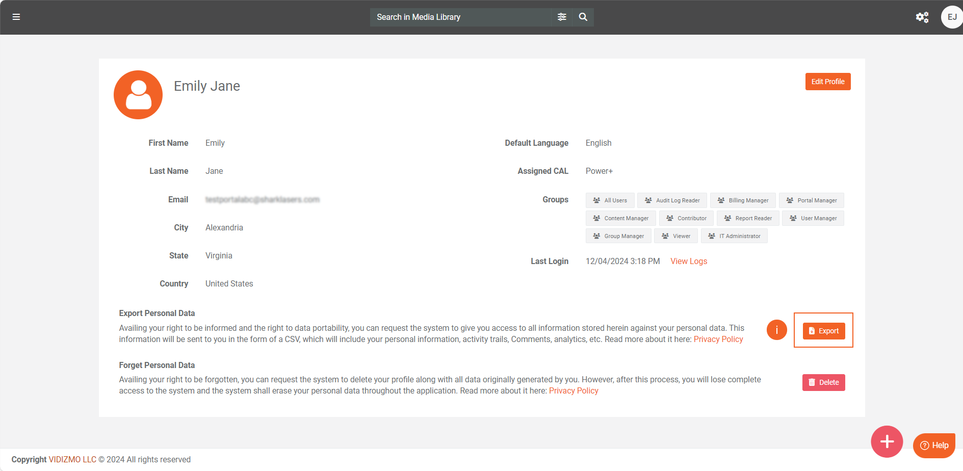Select the IT Administrator group tag
Image resolution: width=963 pixels, height=471 pixels.
coord(734,236)
